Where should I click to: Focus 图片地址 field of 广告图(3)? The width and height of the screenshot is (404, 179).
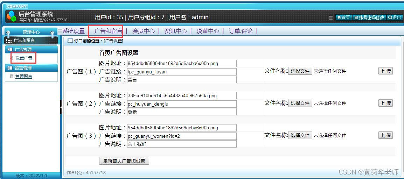tap(182, 128)
